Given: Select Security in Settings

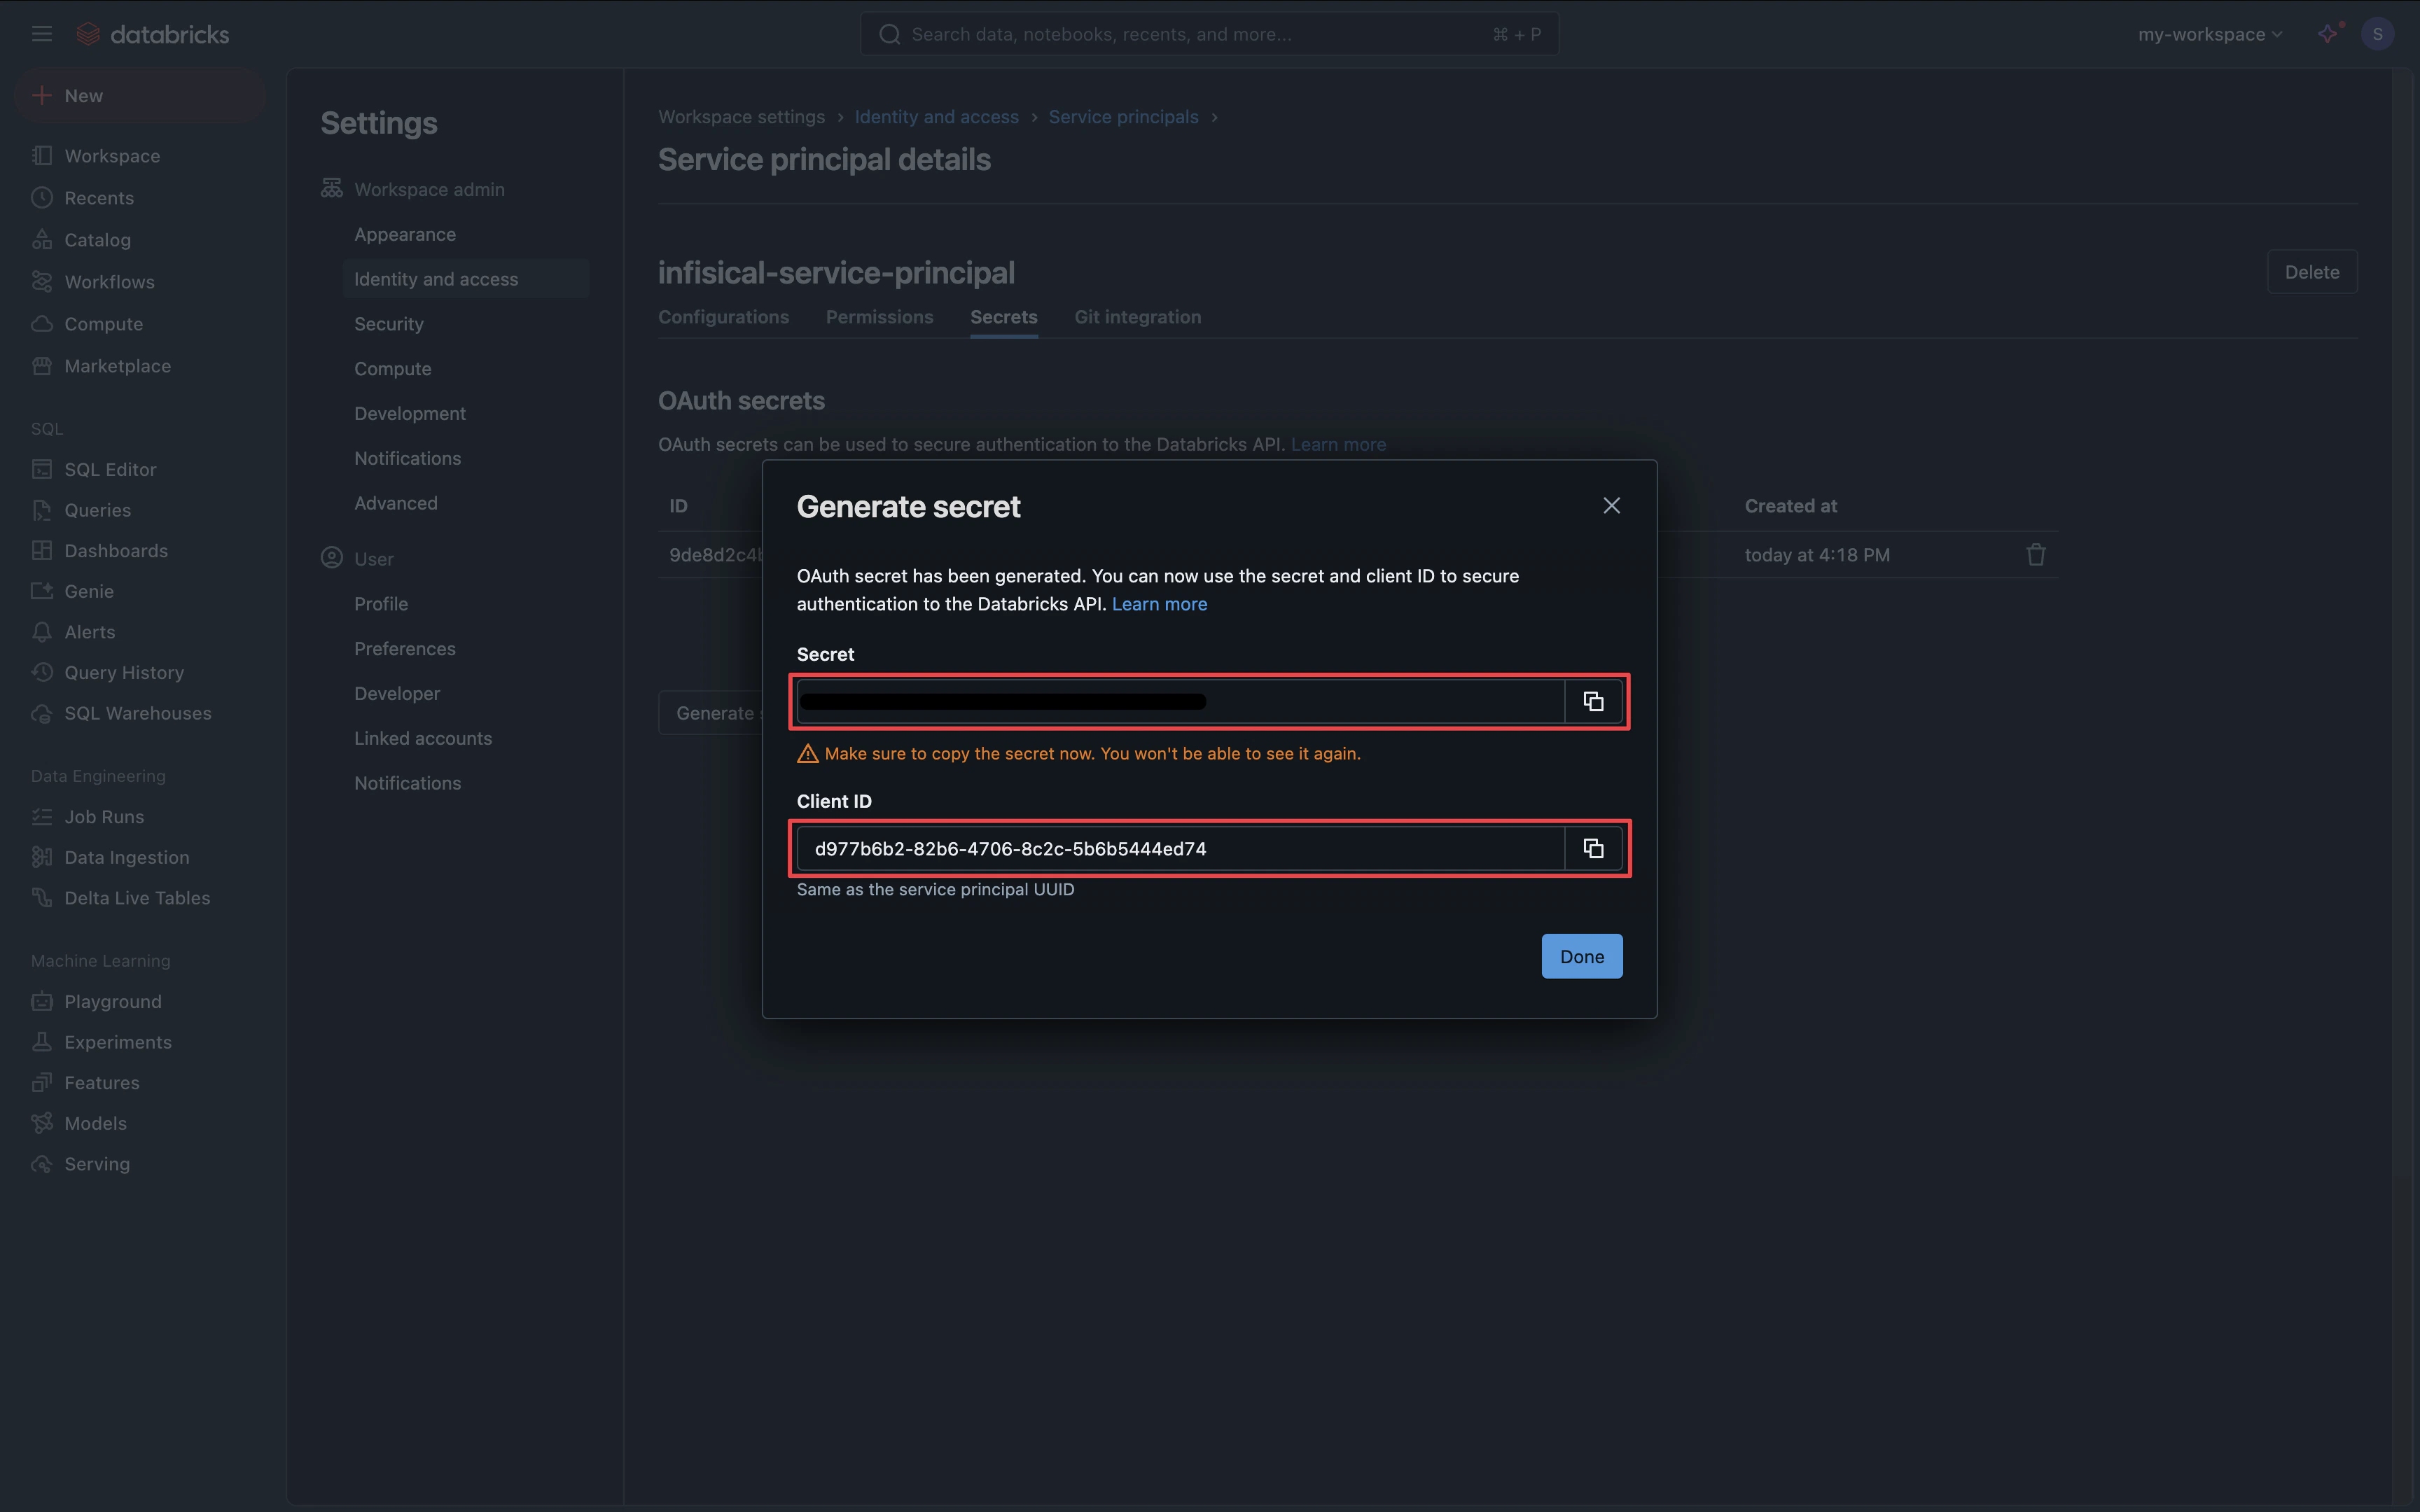Looking at the screenshot, I should pos(389,324).
